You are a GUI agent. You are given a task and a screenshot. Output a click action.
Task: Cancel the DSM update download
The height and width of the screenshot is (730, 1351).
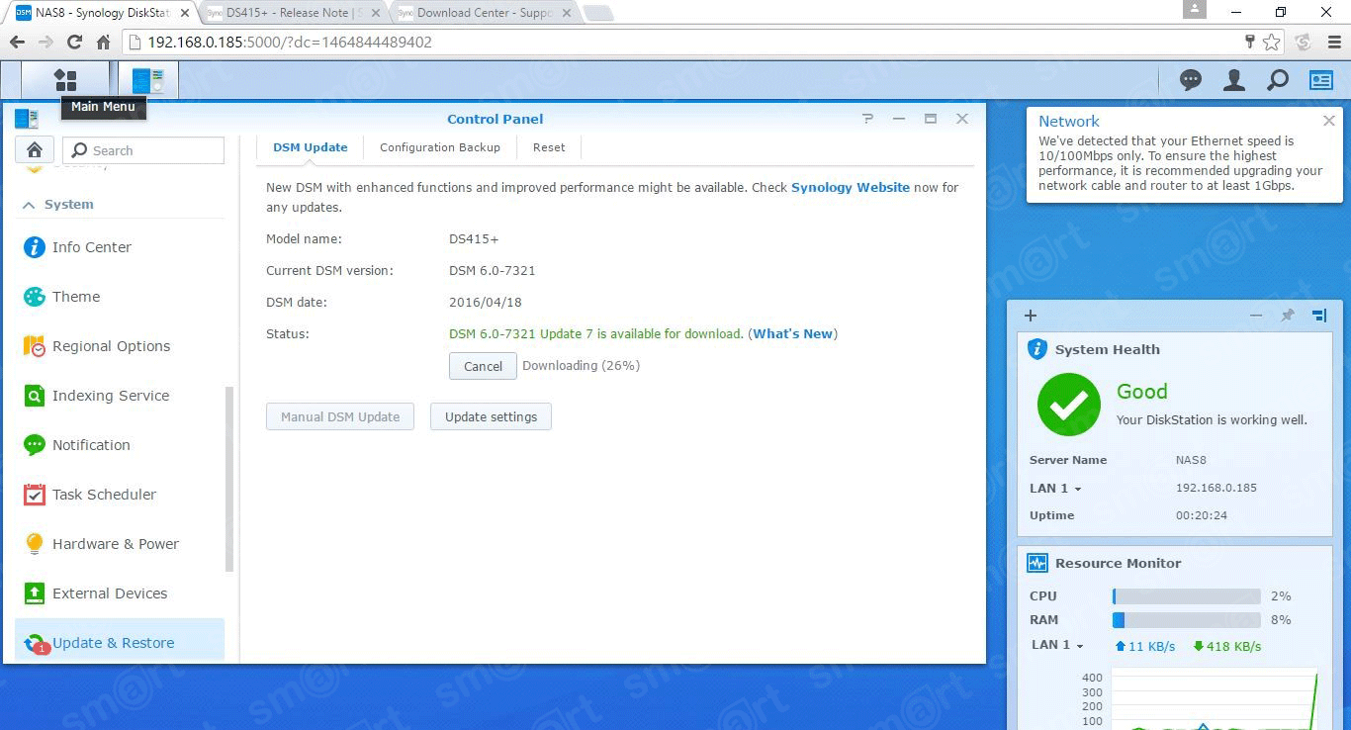pos(483,366)
